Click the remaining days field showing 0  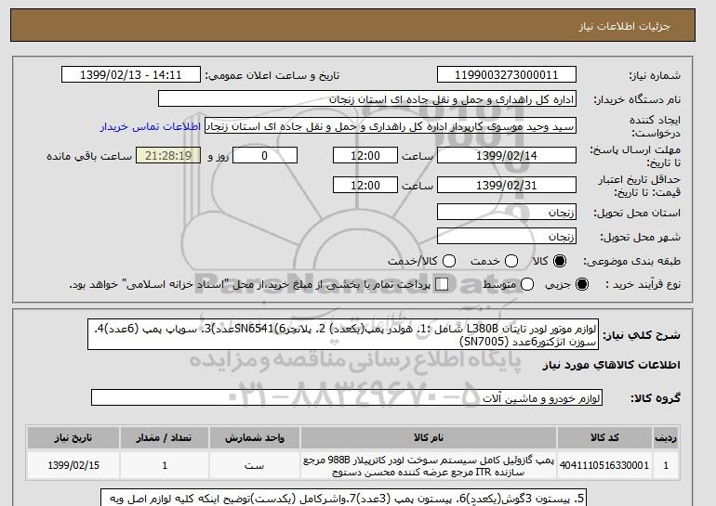(265, 155)
